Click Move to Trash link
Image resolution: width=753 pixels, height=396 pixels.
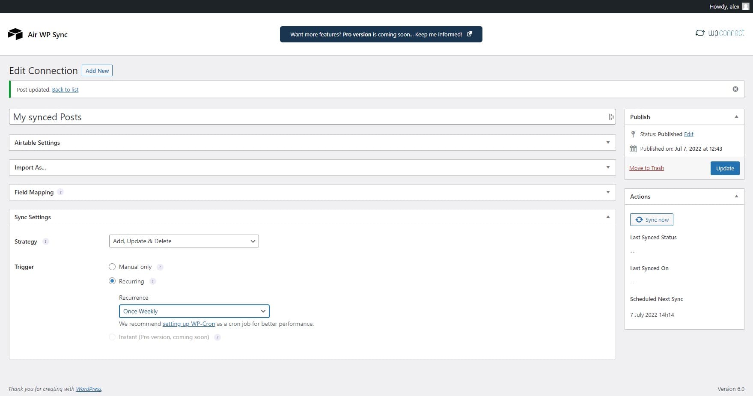point(646,168)
